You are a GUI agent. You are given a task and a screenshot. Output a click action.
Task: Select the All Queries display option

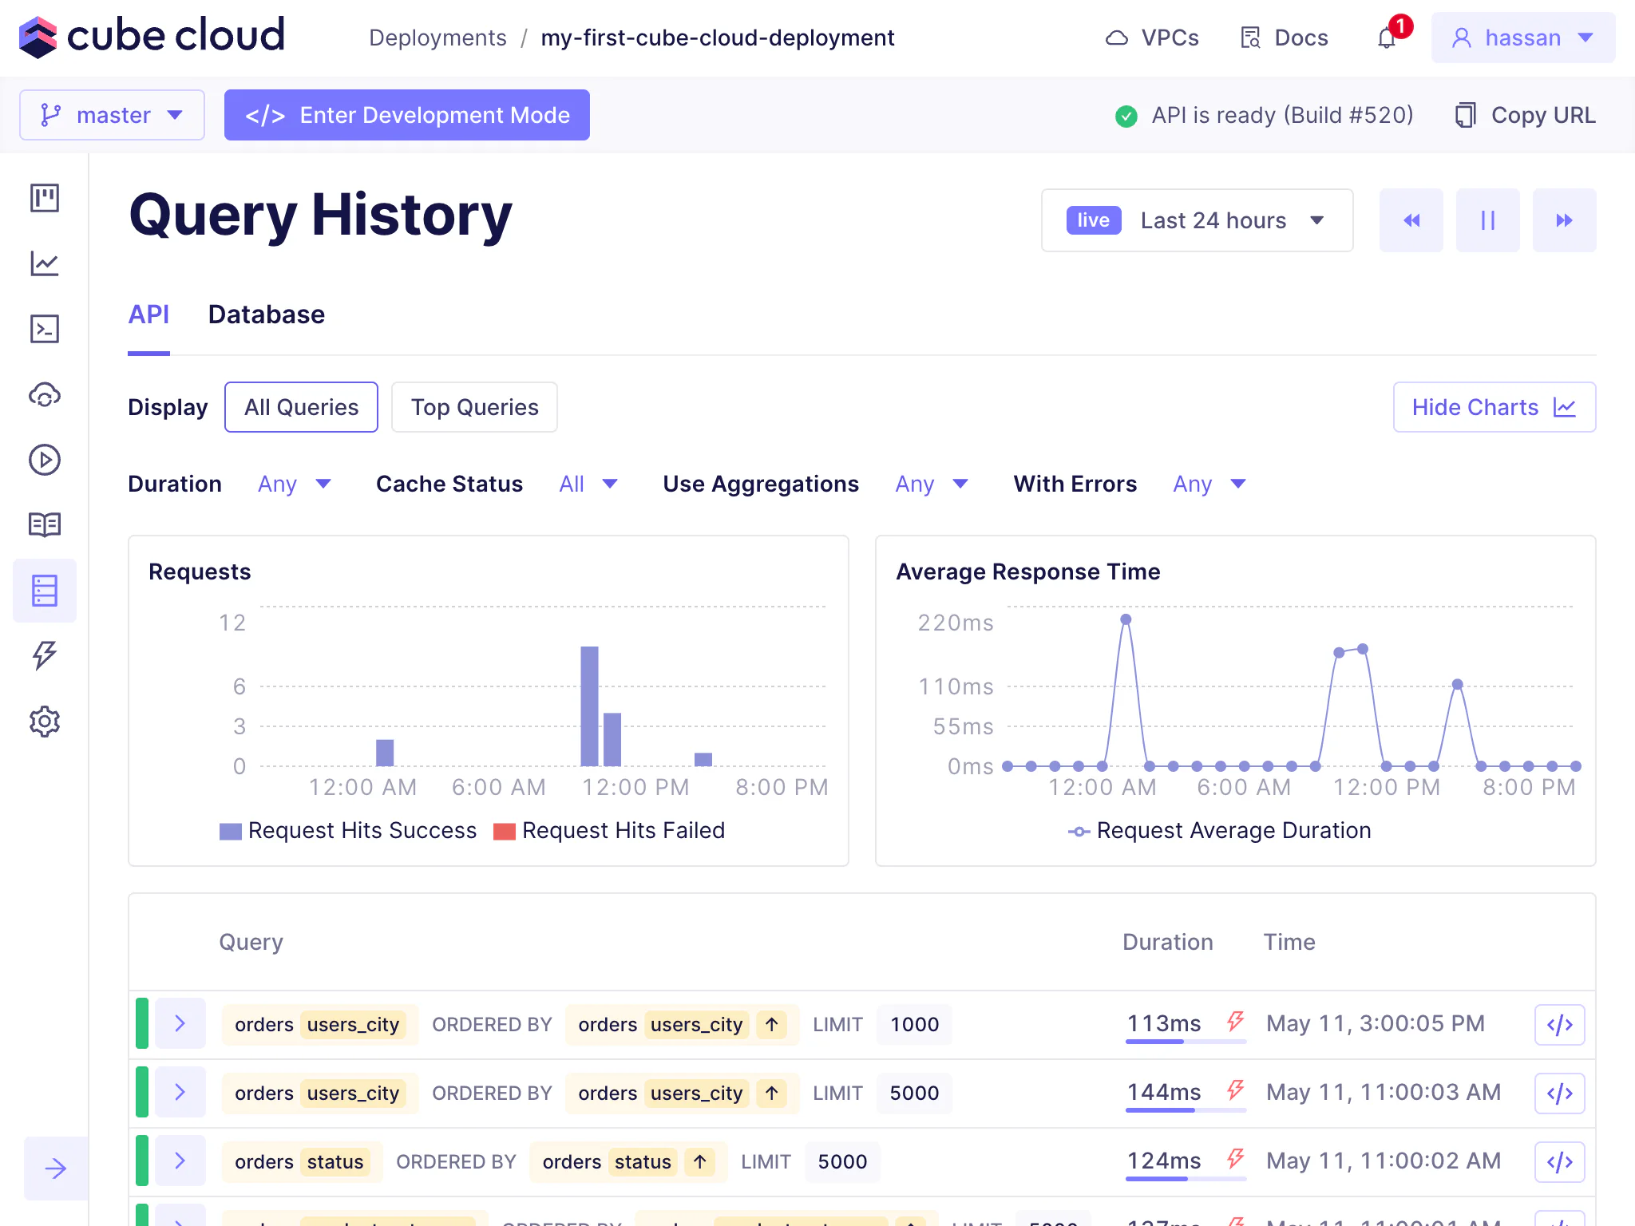(301, 407)
